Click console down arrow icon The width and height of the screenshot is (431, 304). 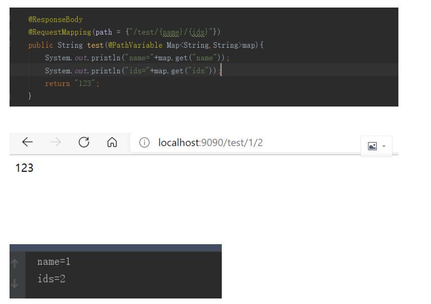click(15, 283)
